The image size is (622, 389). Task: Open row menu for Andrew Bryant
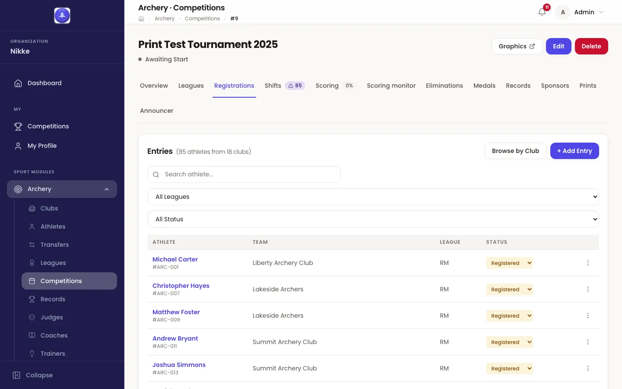point(588,342)
